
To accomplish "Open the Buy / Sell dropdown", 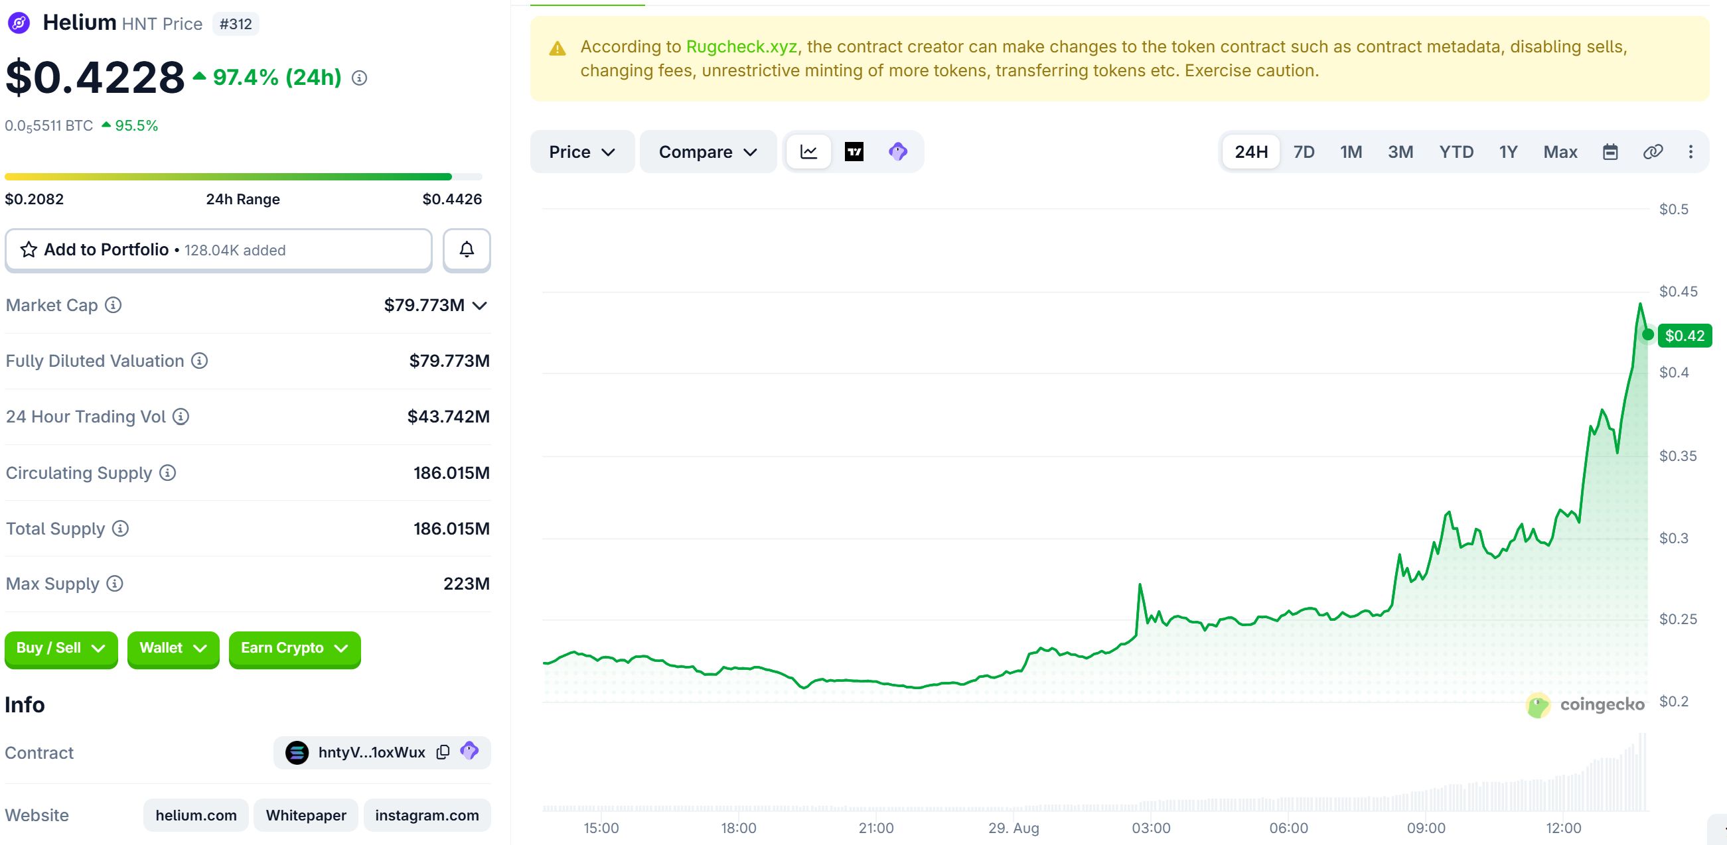I will coord(61,649).
